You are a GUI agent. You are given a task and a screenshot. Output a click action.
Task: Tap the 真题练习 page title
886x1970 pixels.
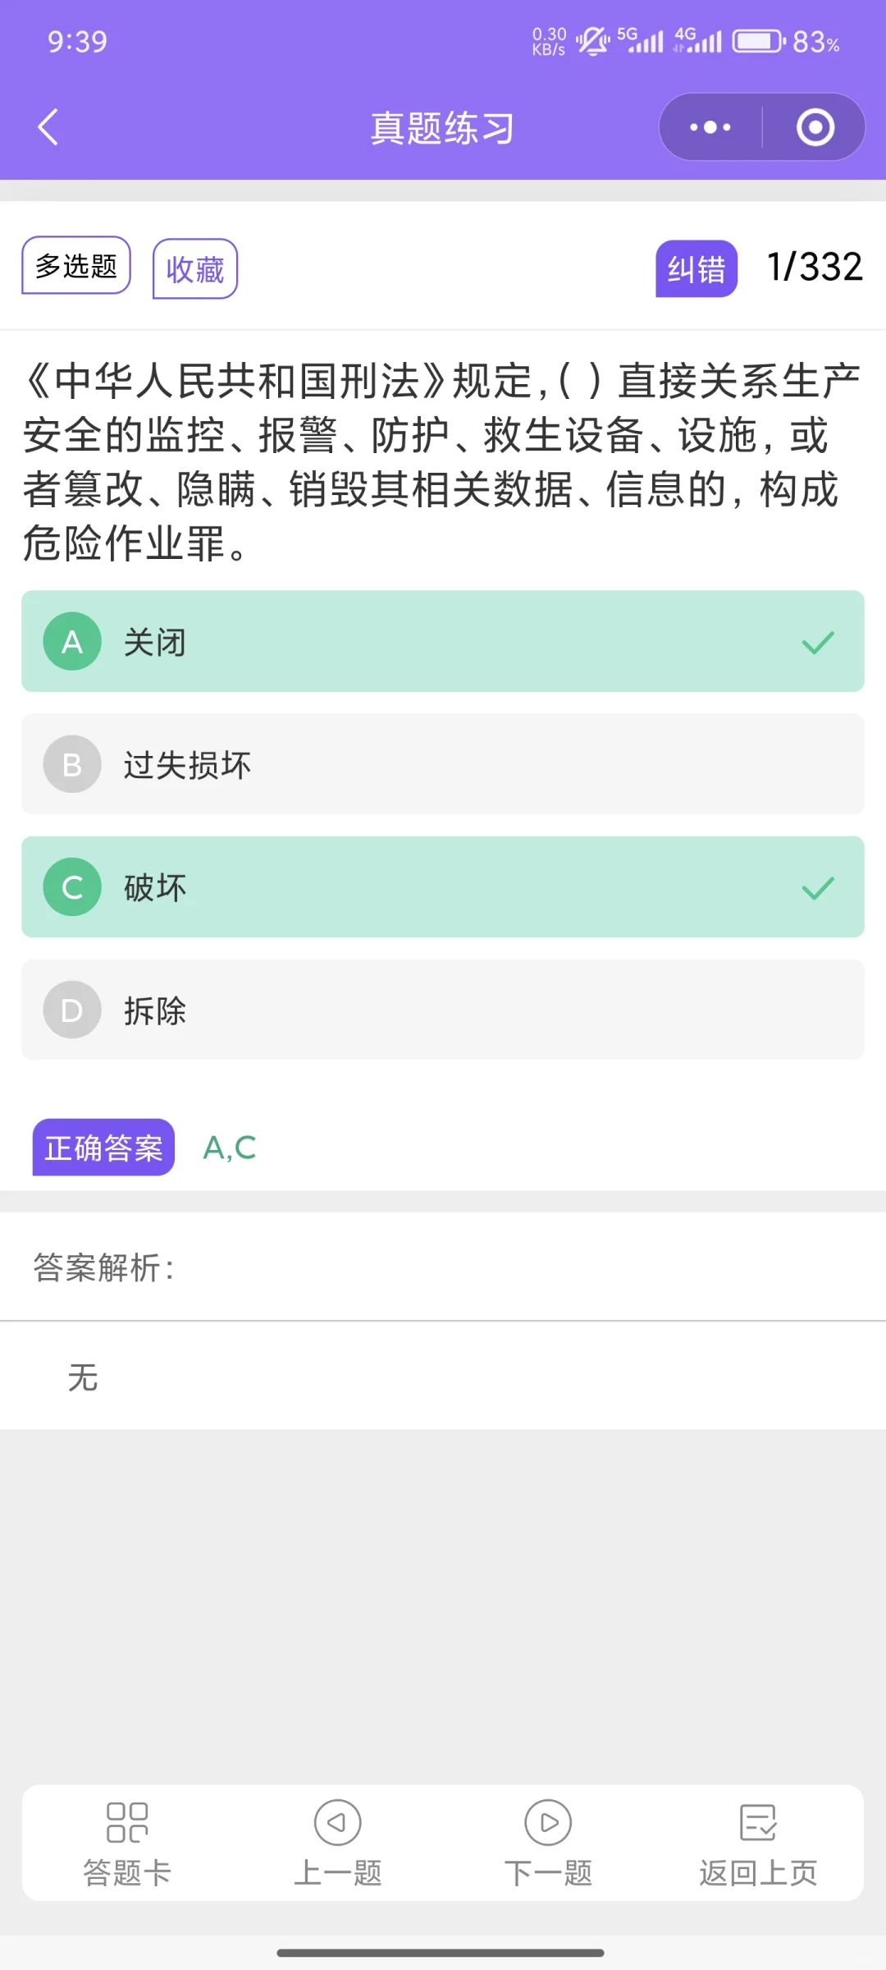(442, 128)
